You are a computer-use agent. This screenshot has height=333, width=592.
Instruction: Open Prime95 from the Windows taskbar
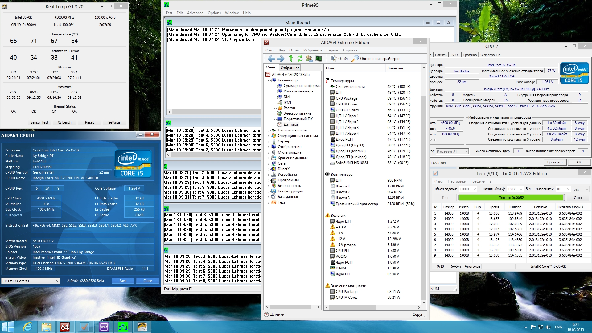tap(123, 327)
